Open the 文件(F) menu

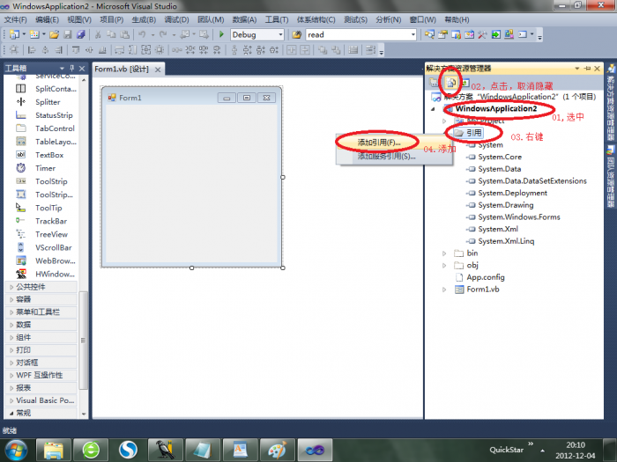click(x=15, y=19)
